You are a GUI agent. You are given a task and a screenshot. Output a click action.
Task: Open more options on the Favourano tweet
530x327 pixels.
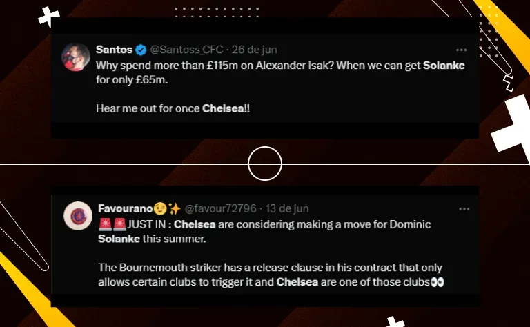[x=464, y=209]
